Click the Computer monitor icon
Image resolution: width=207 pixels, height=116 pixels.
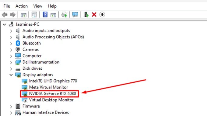click(18, 56)
